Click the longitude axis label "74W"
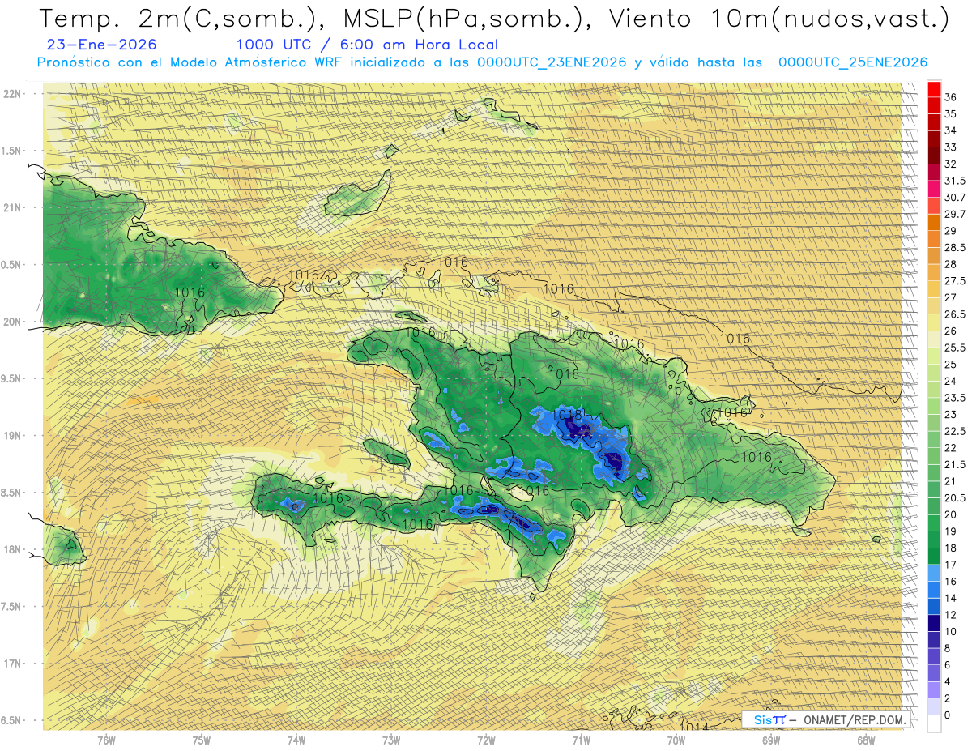The image size is (972, 751). 296,740
